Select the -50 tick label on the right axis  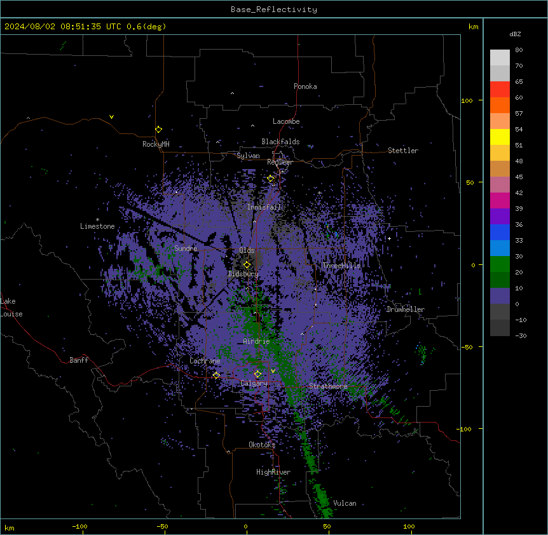point(467,347)
